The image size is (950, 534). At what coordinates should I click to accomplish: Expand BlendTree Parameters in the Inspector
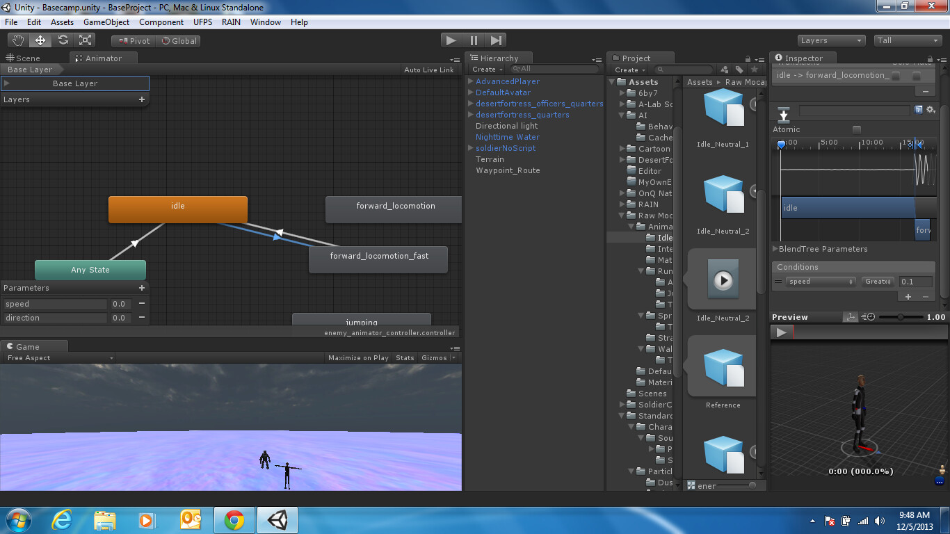(x=776, y=249)
